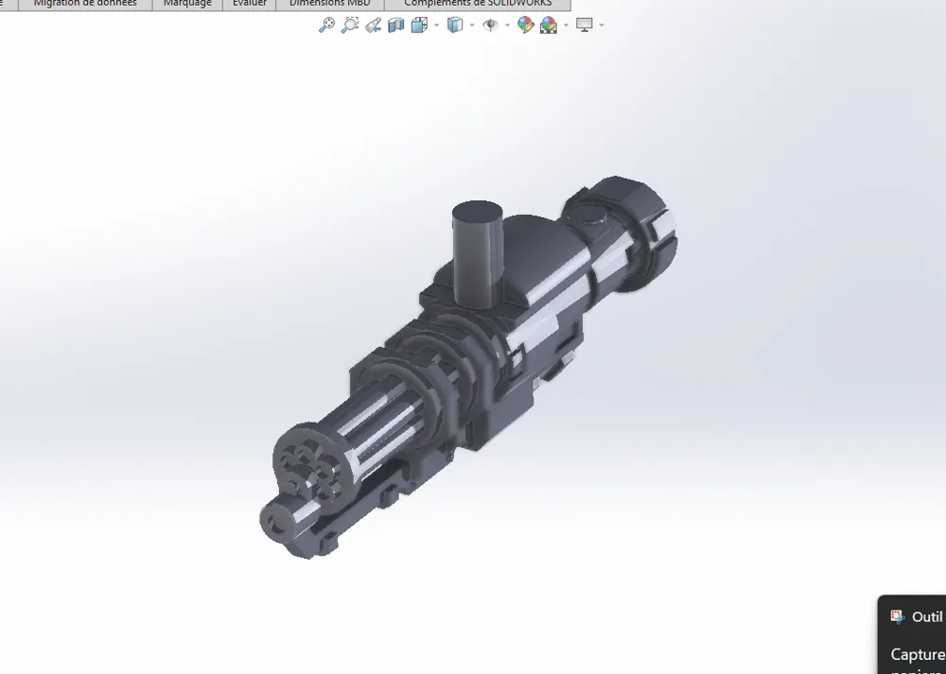Expand the Apply Scene dropdown arrow
This screenshot has height=674, width=946.
click(x=566, y=26)
